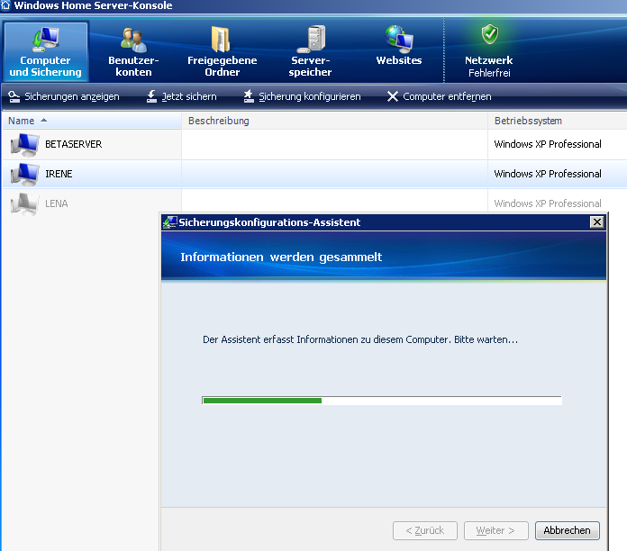627x551 pixels.
Task: Select the BETASERVER computer row
Action: (314, 144)
